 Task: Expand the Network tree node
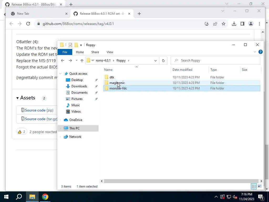[x=60, y=137]
